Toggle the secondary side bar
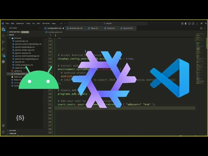Screen dimensions: 208x156 (193, 23)
